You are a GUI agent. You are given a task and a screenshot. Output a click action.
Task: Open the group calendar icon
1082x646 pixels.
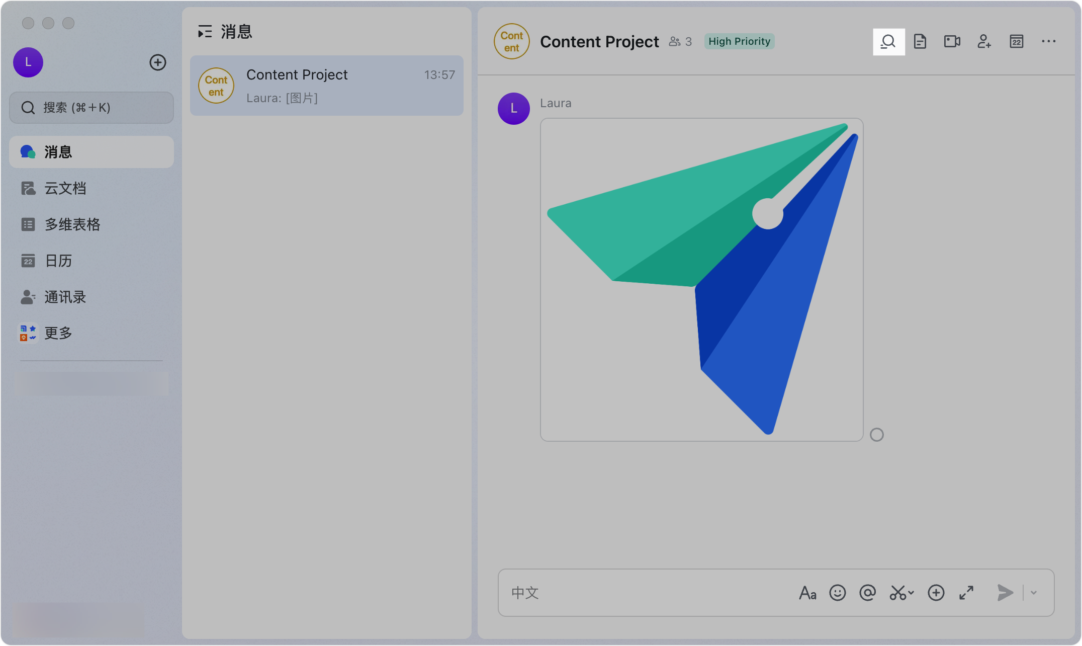coord(1016,42)
